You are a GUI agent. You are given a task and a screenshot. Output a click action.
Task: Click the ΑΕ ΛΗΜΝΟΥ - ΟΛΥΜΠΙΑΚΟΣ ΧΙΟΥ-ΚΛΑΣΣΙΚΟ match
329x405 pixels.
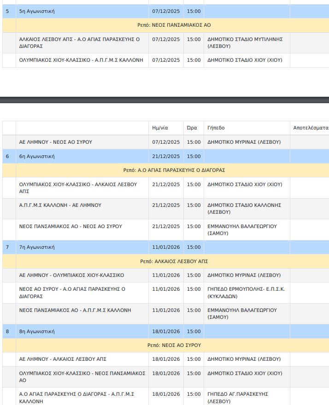click(71, 275)
